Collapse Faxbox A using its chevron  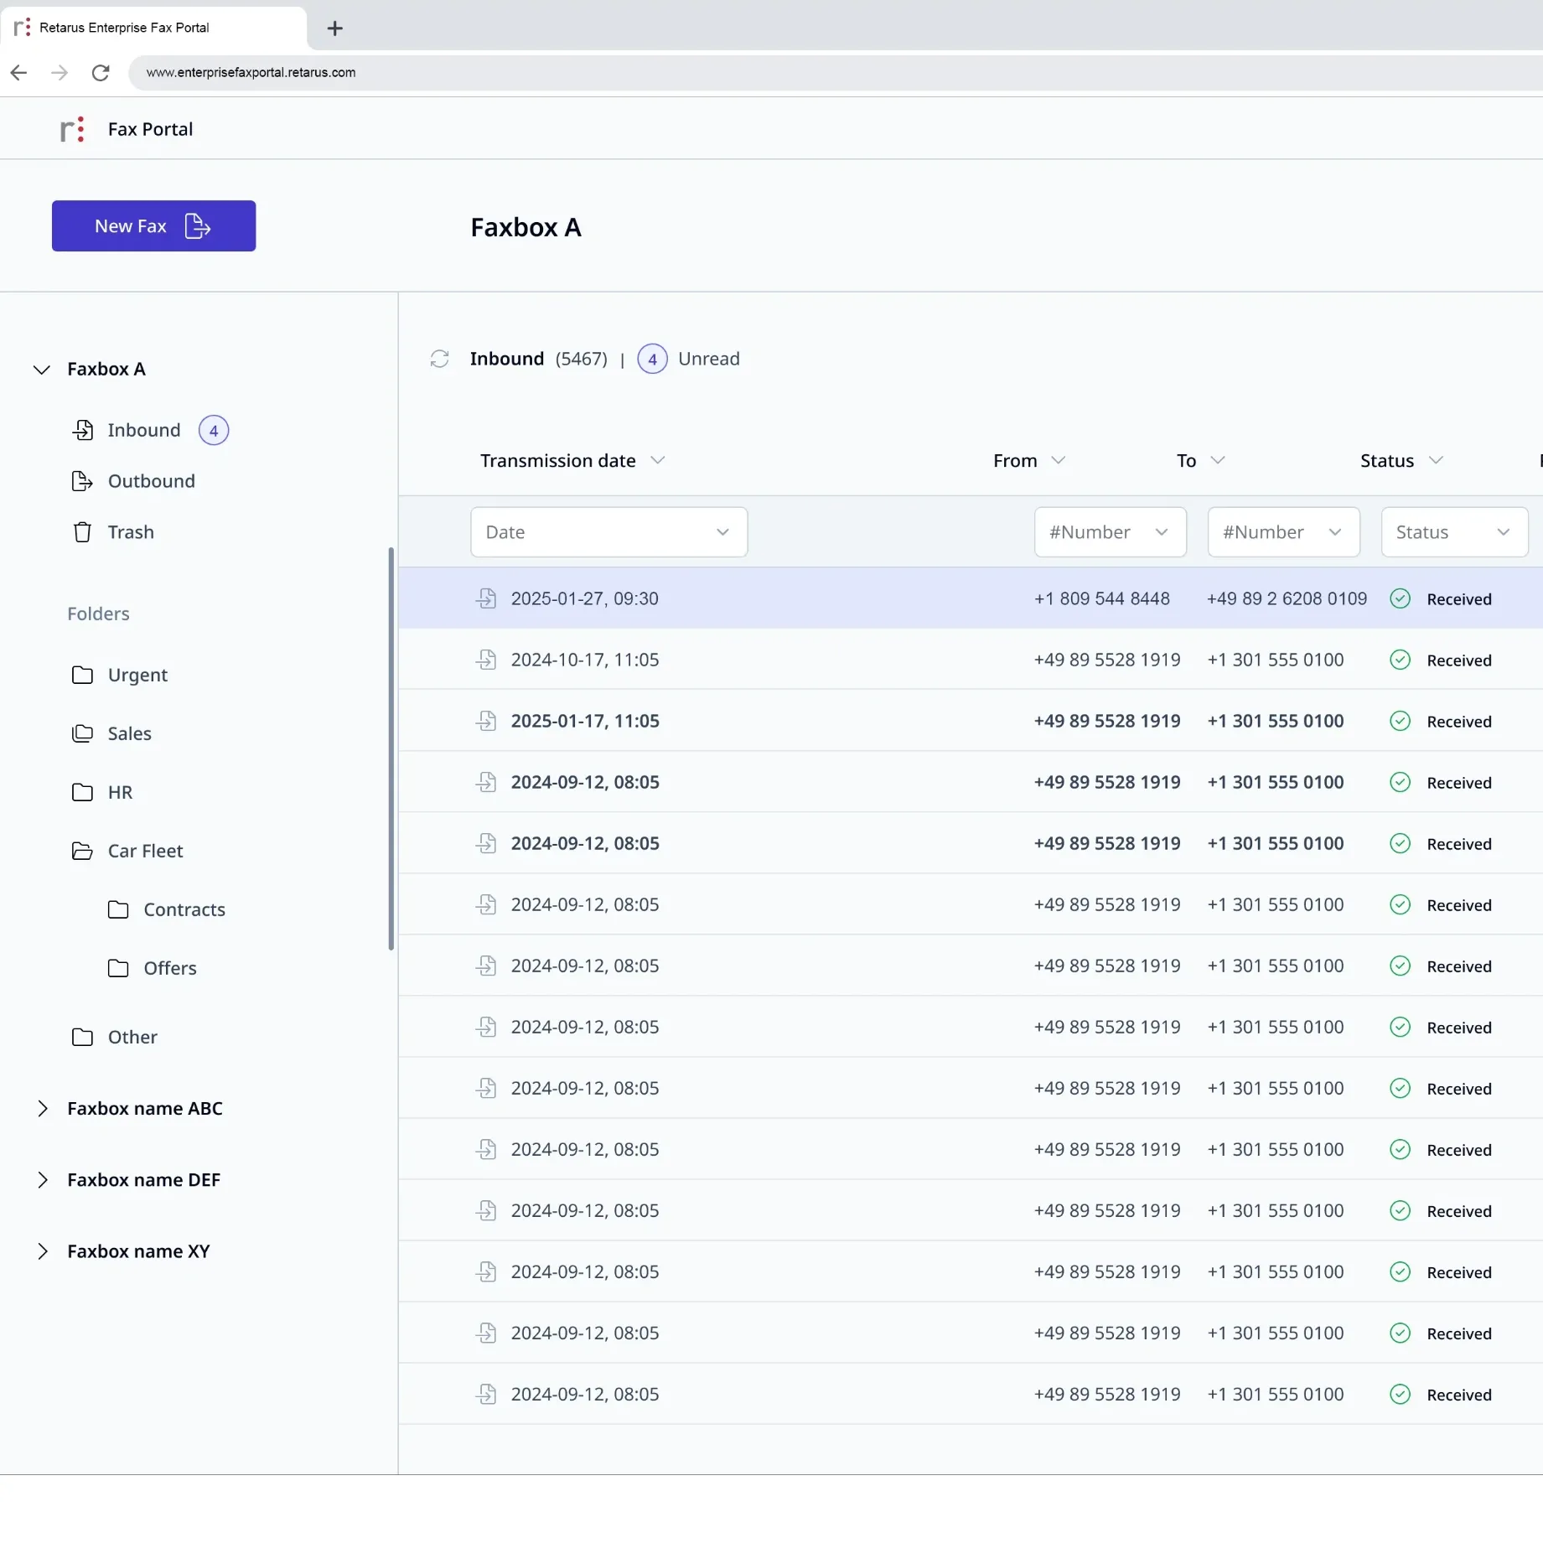[x=41, y=369]
